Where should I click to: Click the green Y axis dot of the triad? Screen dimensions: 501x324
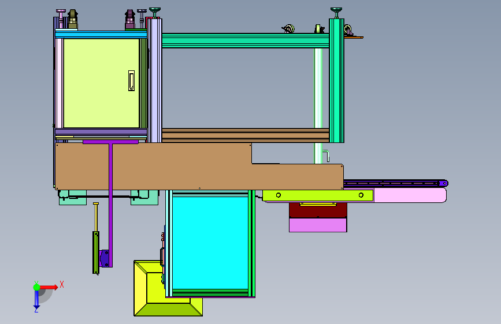pyautogui.click(x=36, y=287)
